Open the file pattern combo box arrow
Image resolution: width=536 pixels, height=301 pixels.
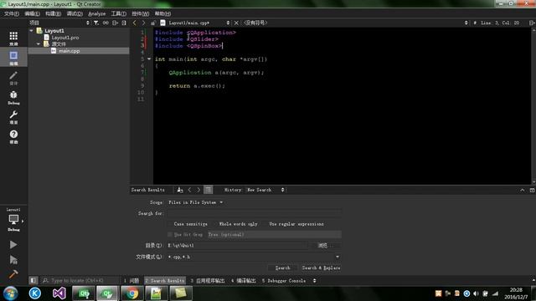(x=338, y=257)
